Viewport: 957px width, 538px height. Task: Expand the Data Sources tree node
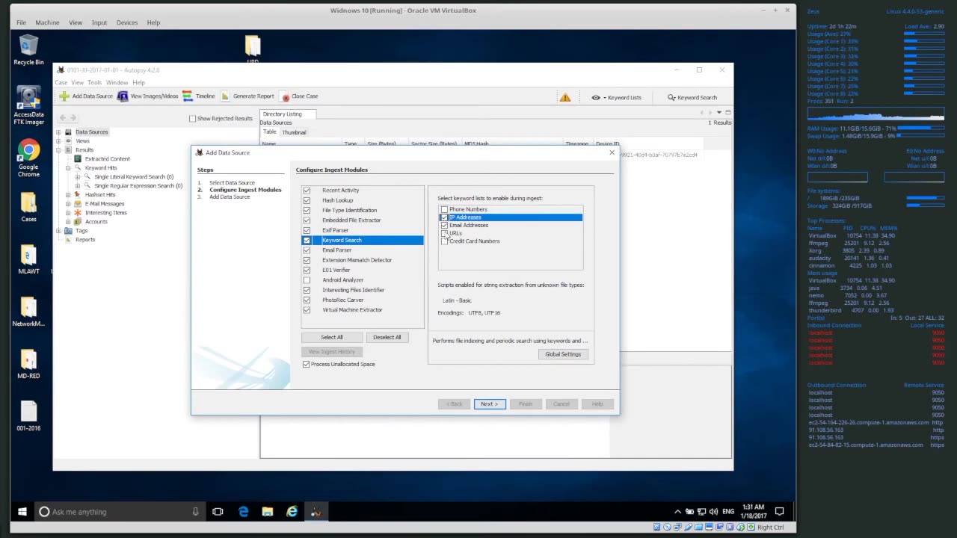click(58, 132)
